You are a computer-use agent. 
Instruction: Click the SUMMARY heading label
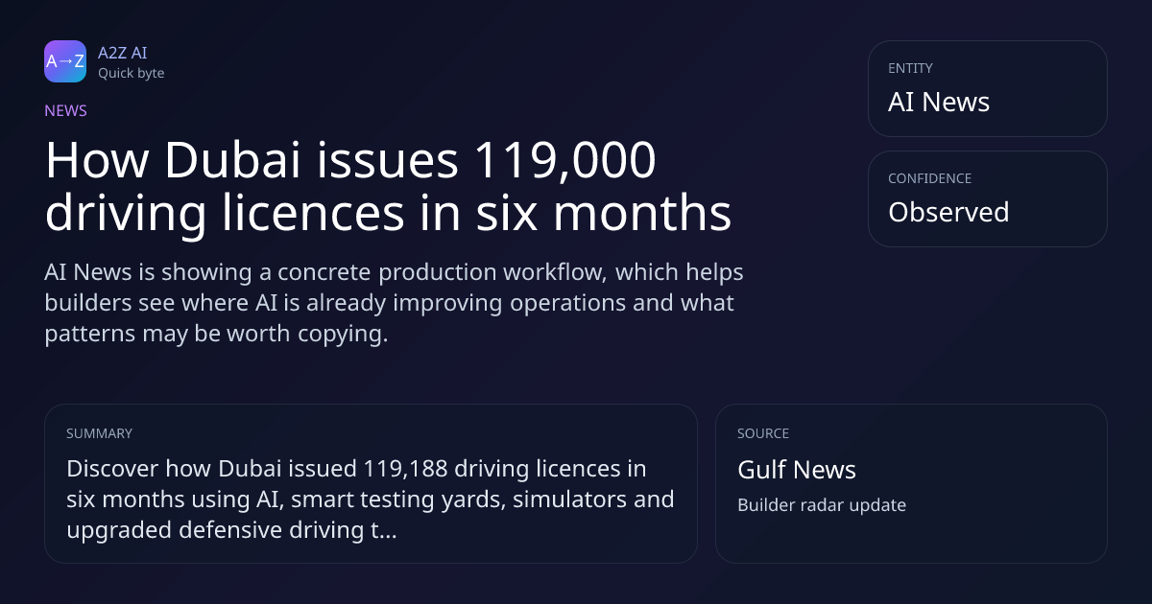coord(99,433)
